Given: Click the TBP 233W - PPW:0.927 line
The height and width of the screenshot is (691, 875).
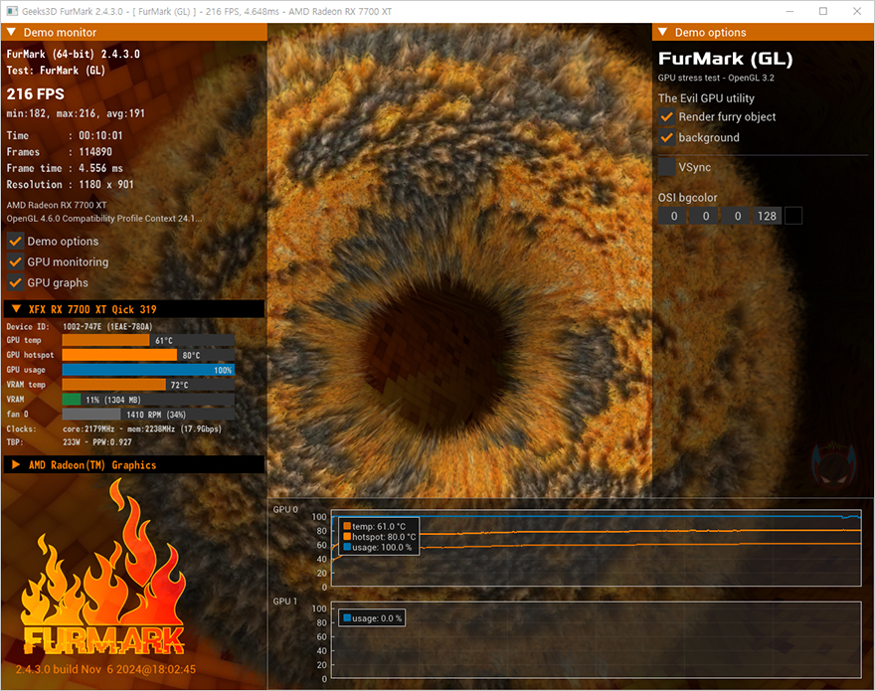Looking at the screenshot, I should point(70,442).
